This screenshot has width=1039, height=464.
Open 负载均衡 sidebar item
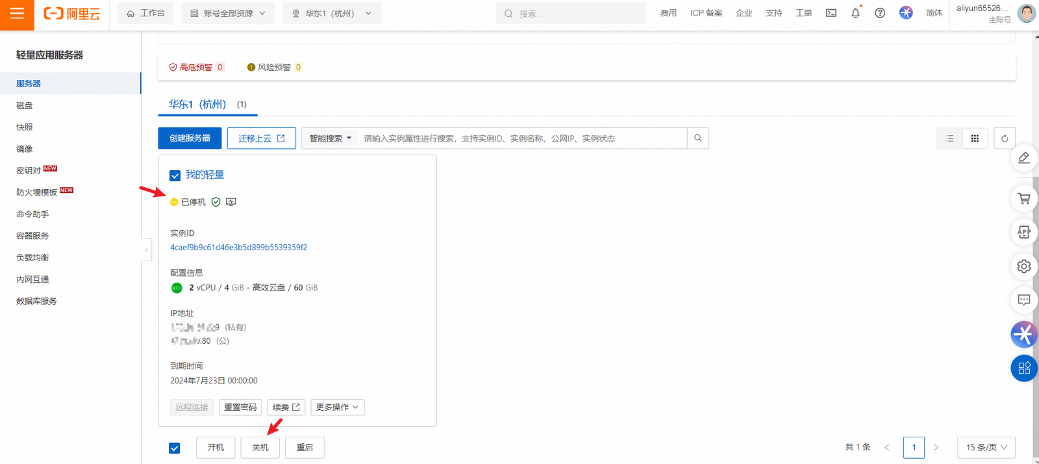pos(70,257)
